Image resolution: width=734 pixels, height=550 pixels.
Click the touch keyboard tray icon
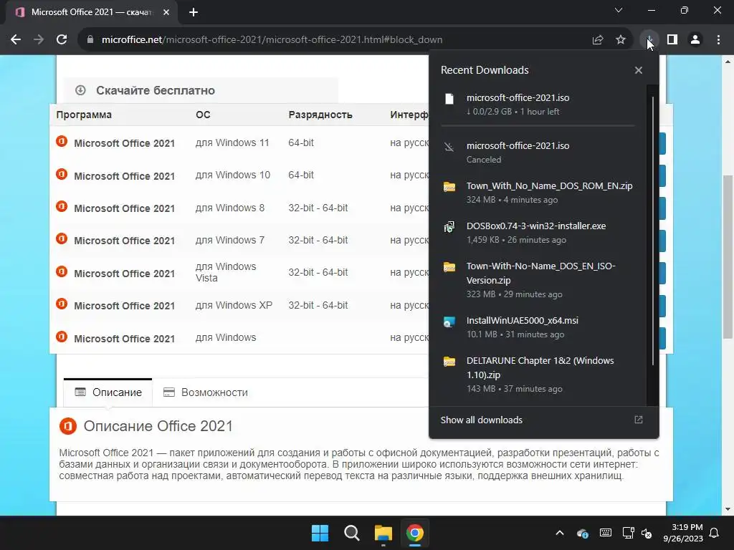pos(605,533)
